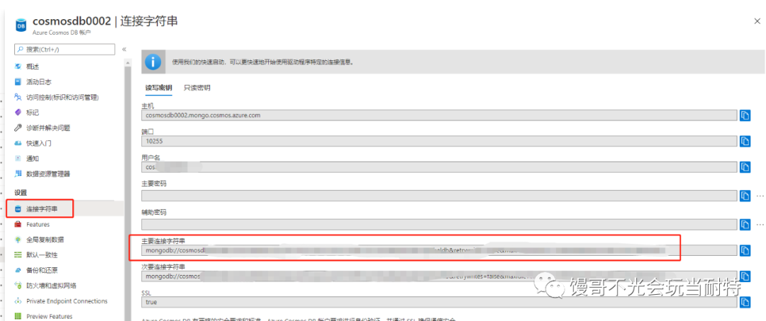Viewport: 766px width, 321px height.
Task: Click the host (主机) field
Action: (x=439, y=115)
